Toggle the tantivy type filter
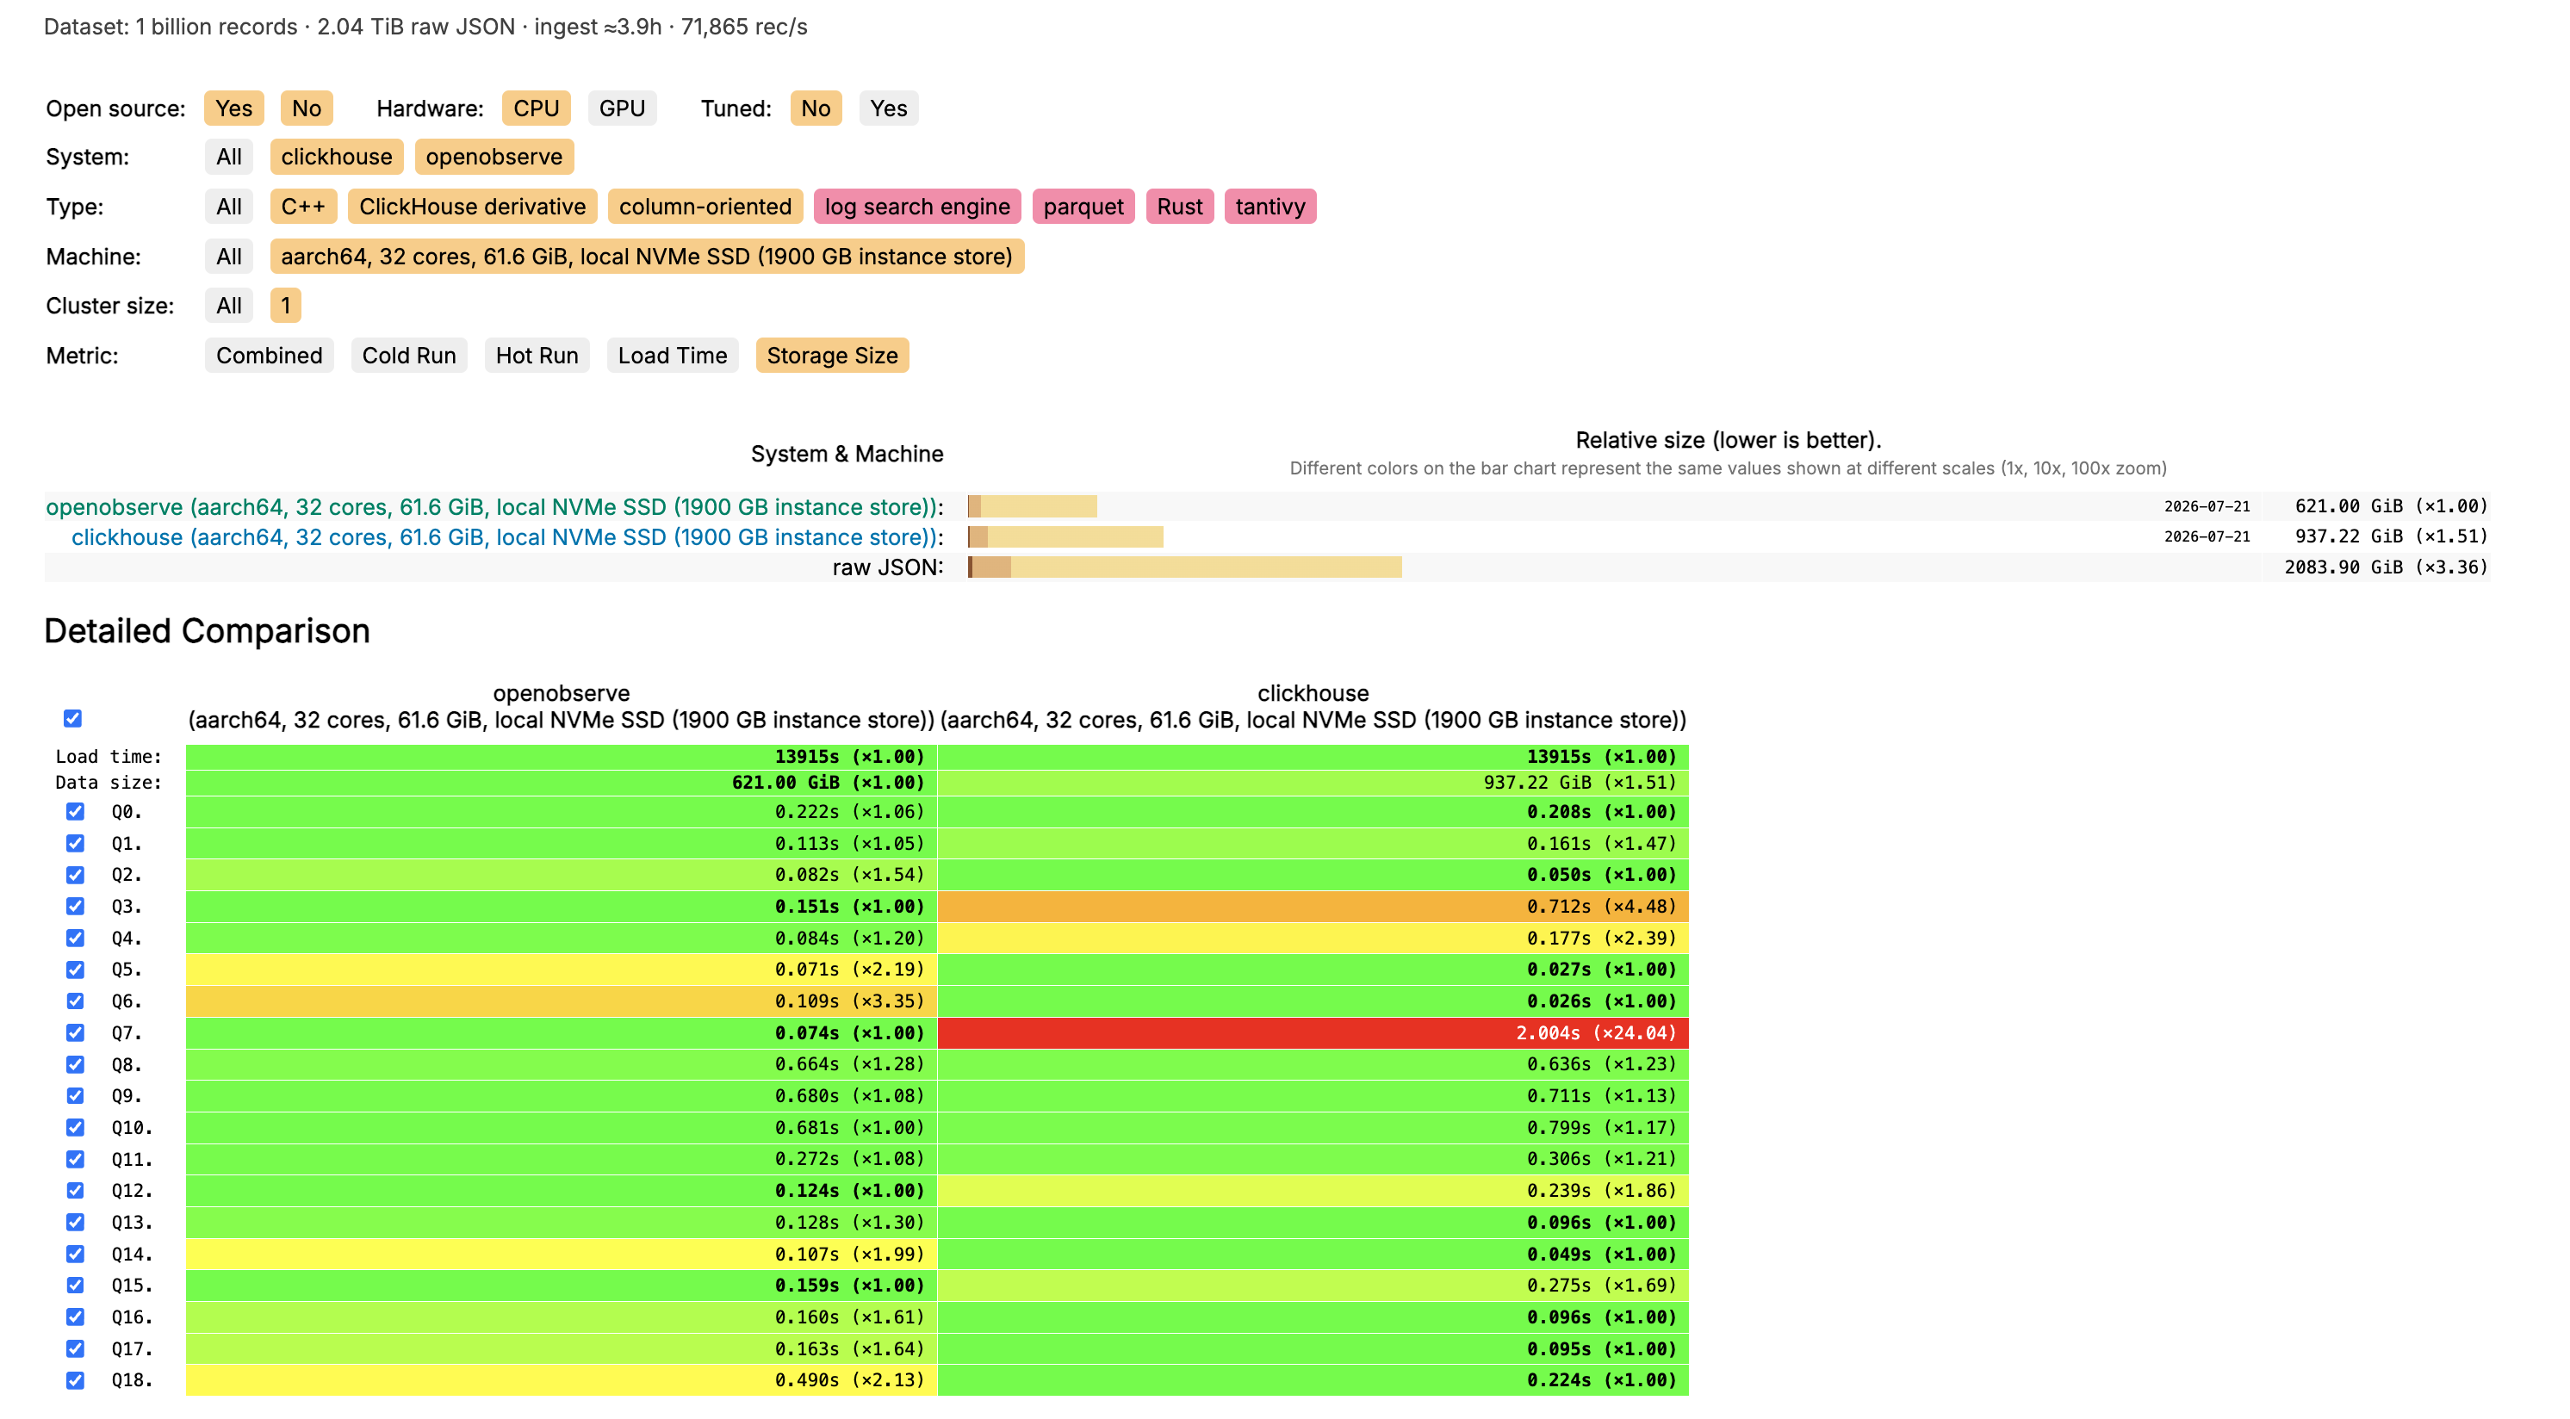 tap(1271, 208)
